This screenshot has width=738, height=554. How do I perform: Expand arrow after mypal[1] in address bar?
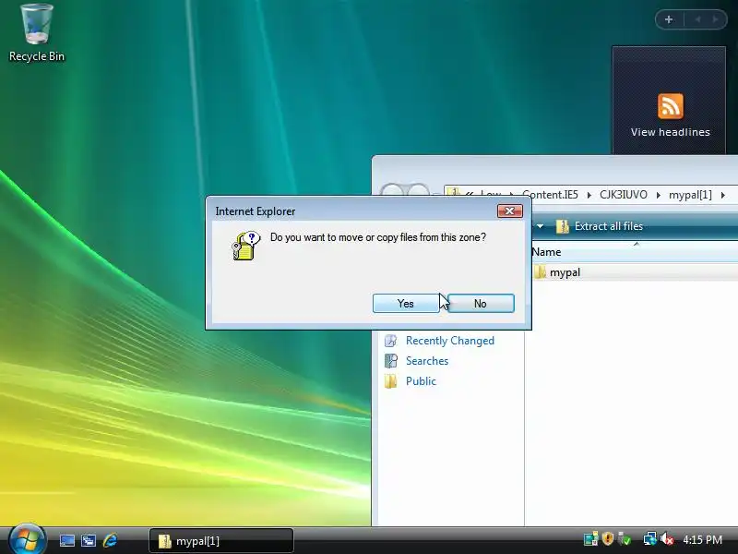723,195
